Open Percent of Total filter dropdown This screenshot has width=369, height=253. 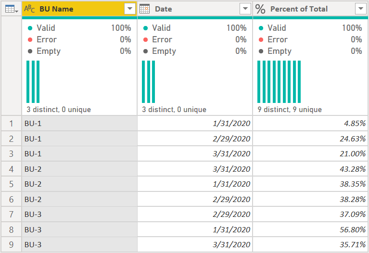pyautogui.click(x=360, y=9)
